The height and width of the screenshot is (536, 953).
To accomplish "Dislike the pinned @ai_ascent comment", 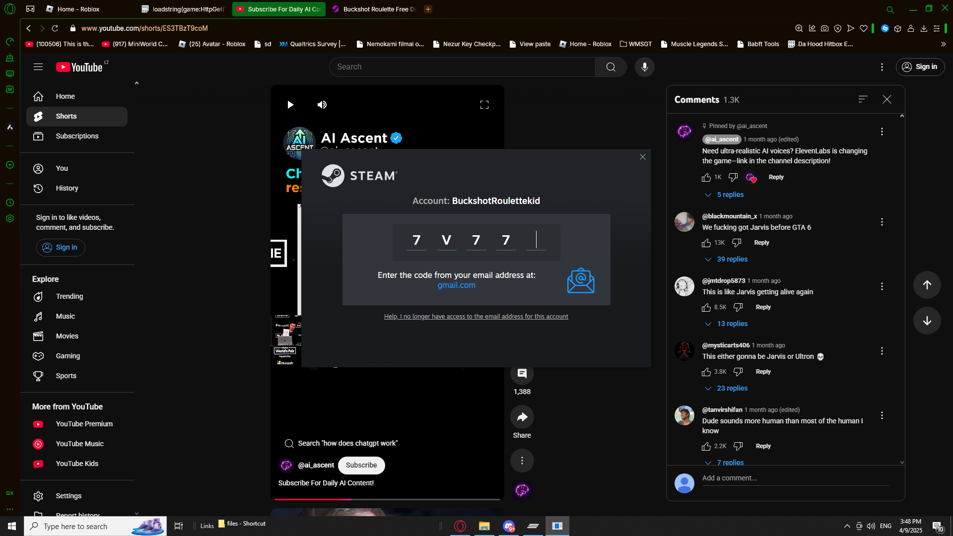I will [733, 177].
